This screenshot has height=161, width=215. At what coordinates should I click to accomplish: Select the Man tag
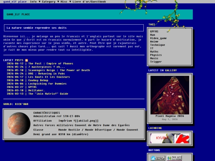point(152,35)
